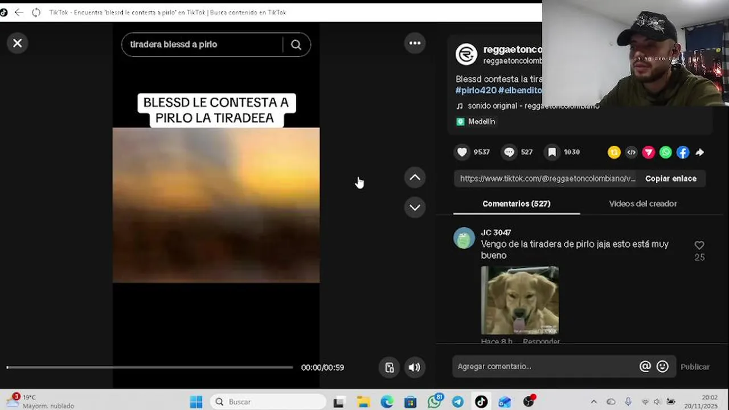Click microphone icon in system tray
The width and height of the screenshot is (729, 410).
628,401
